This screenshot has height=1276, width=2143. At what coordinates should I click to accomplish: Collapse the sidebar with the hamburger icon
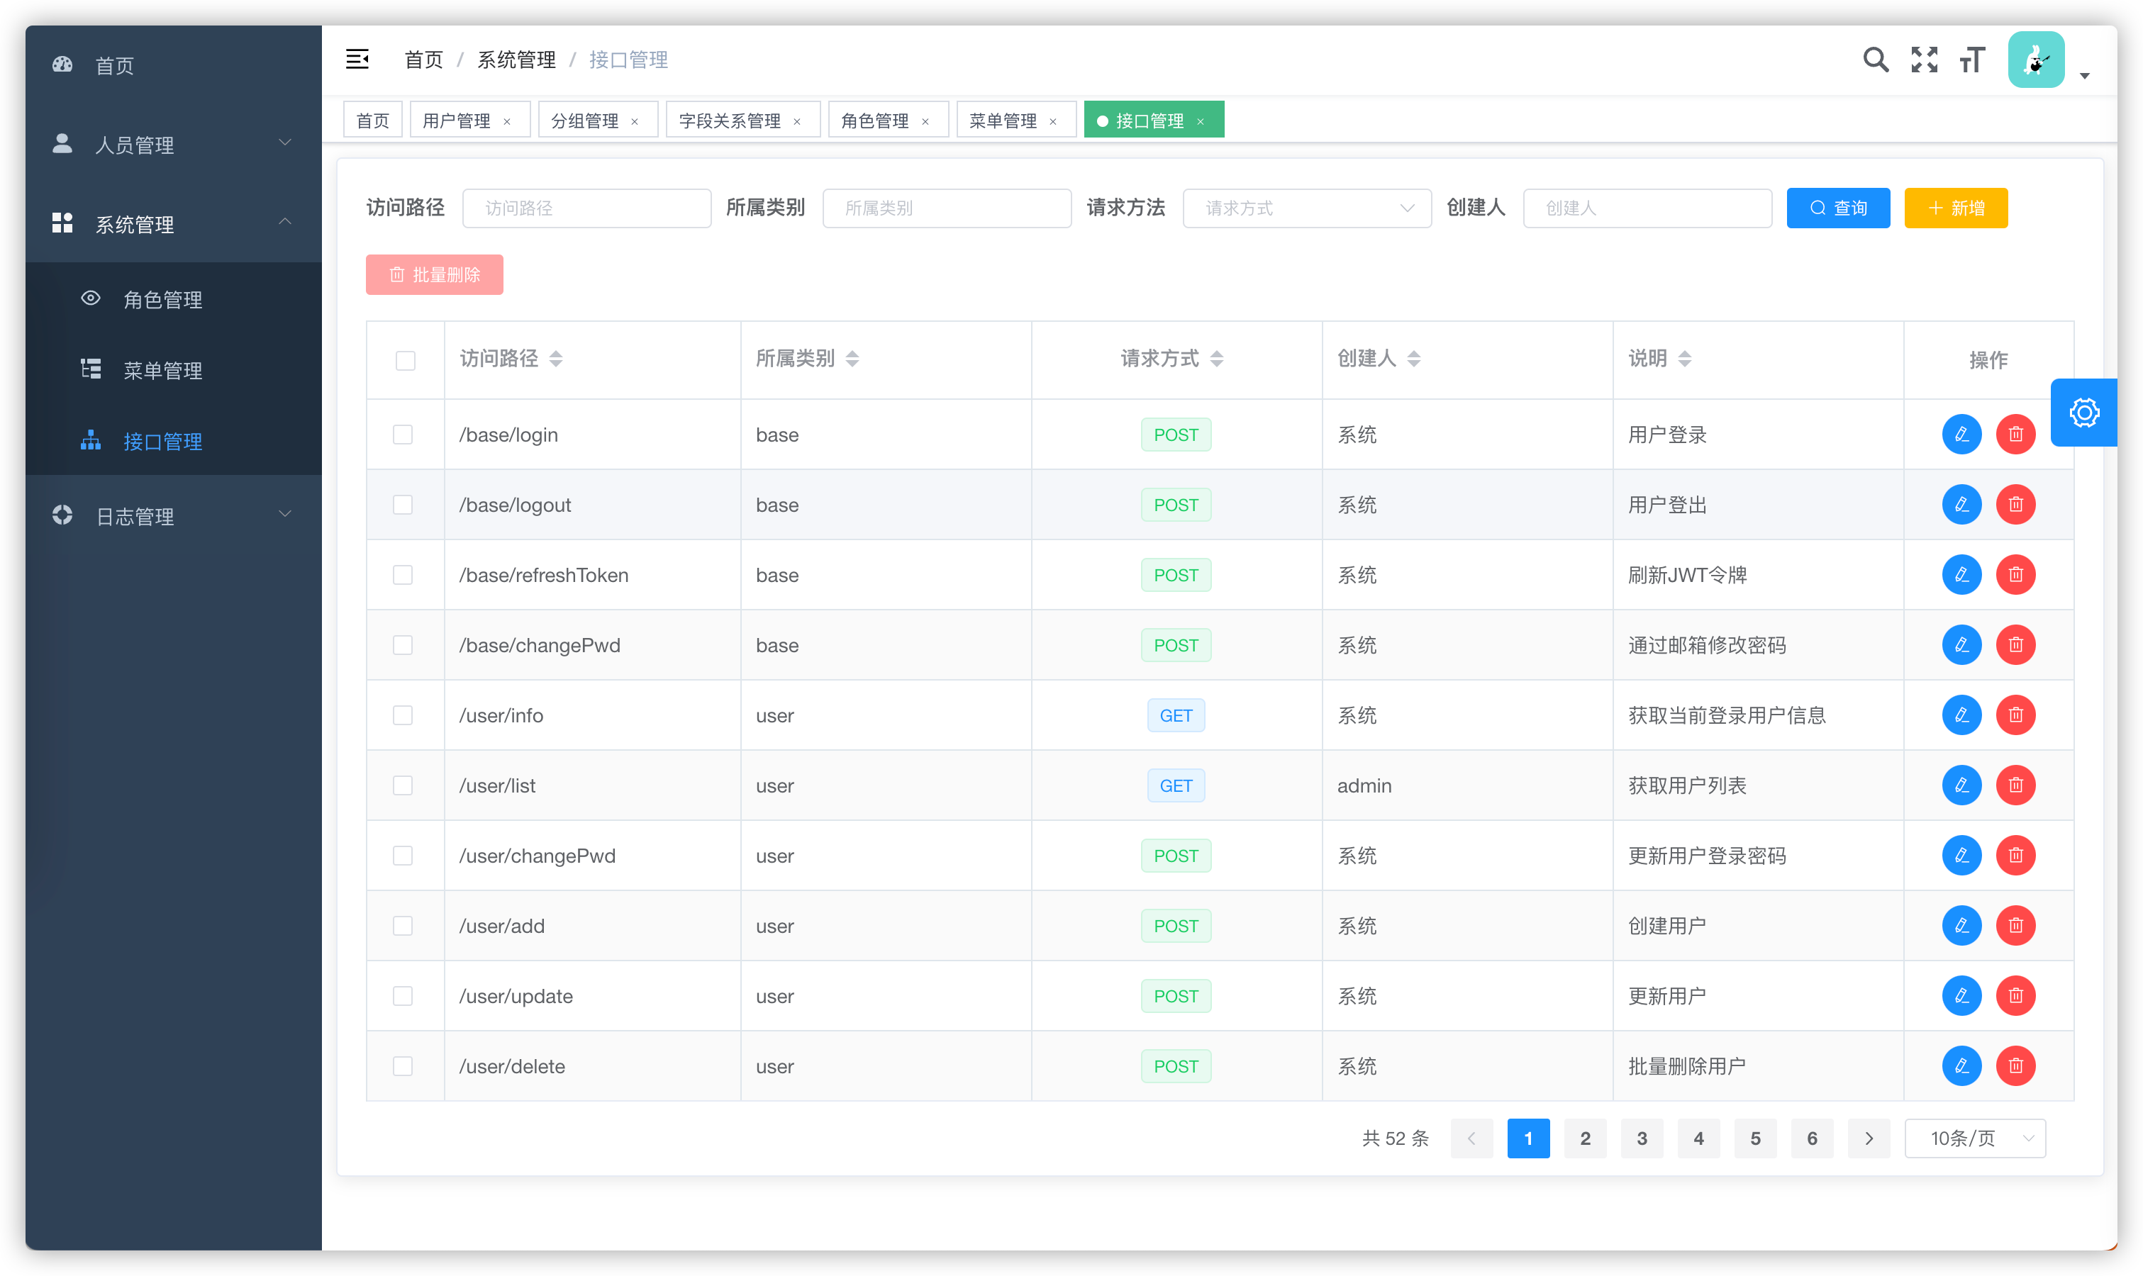(357, 60)
